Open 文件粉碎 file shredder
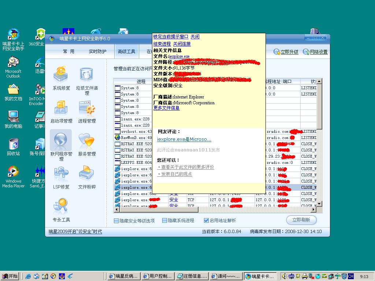Image resolution: width=375 pixels, height=281 pixels. coord(87,177)
